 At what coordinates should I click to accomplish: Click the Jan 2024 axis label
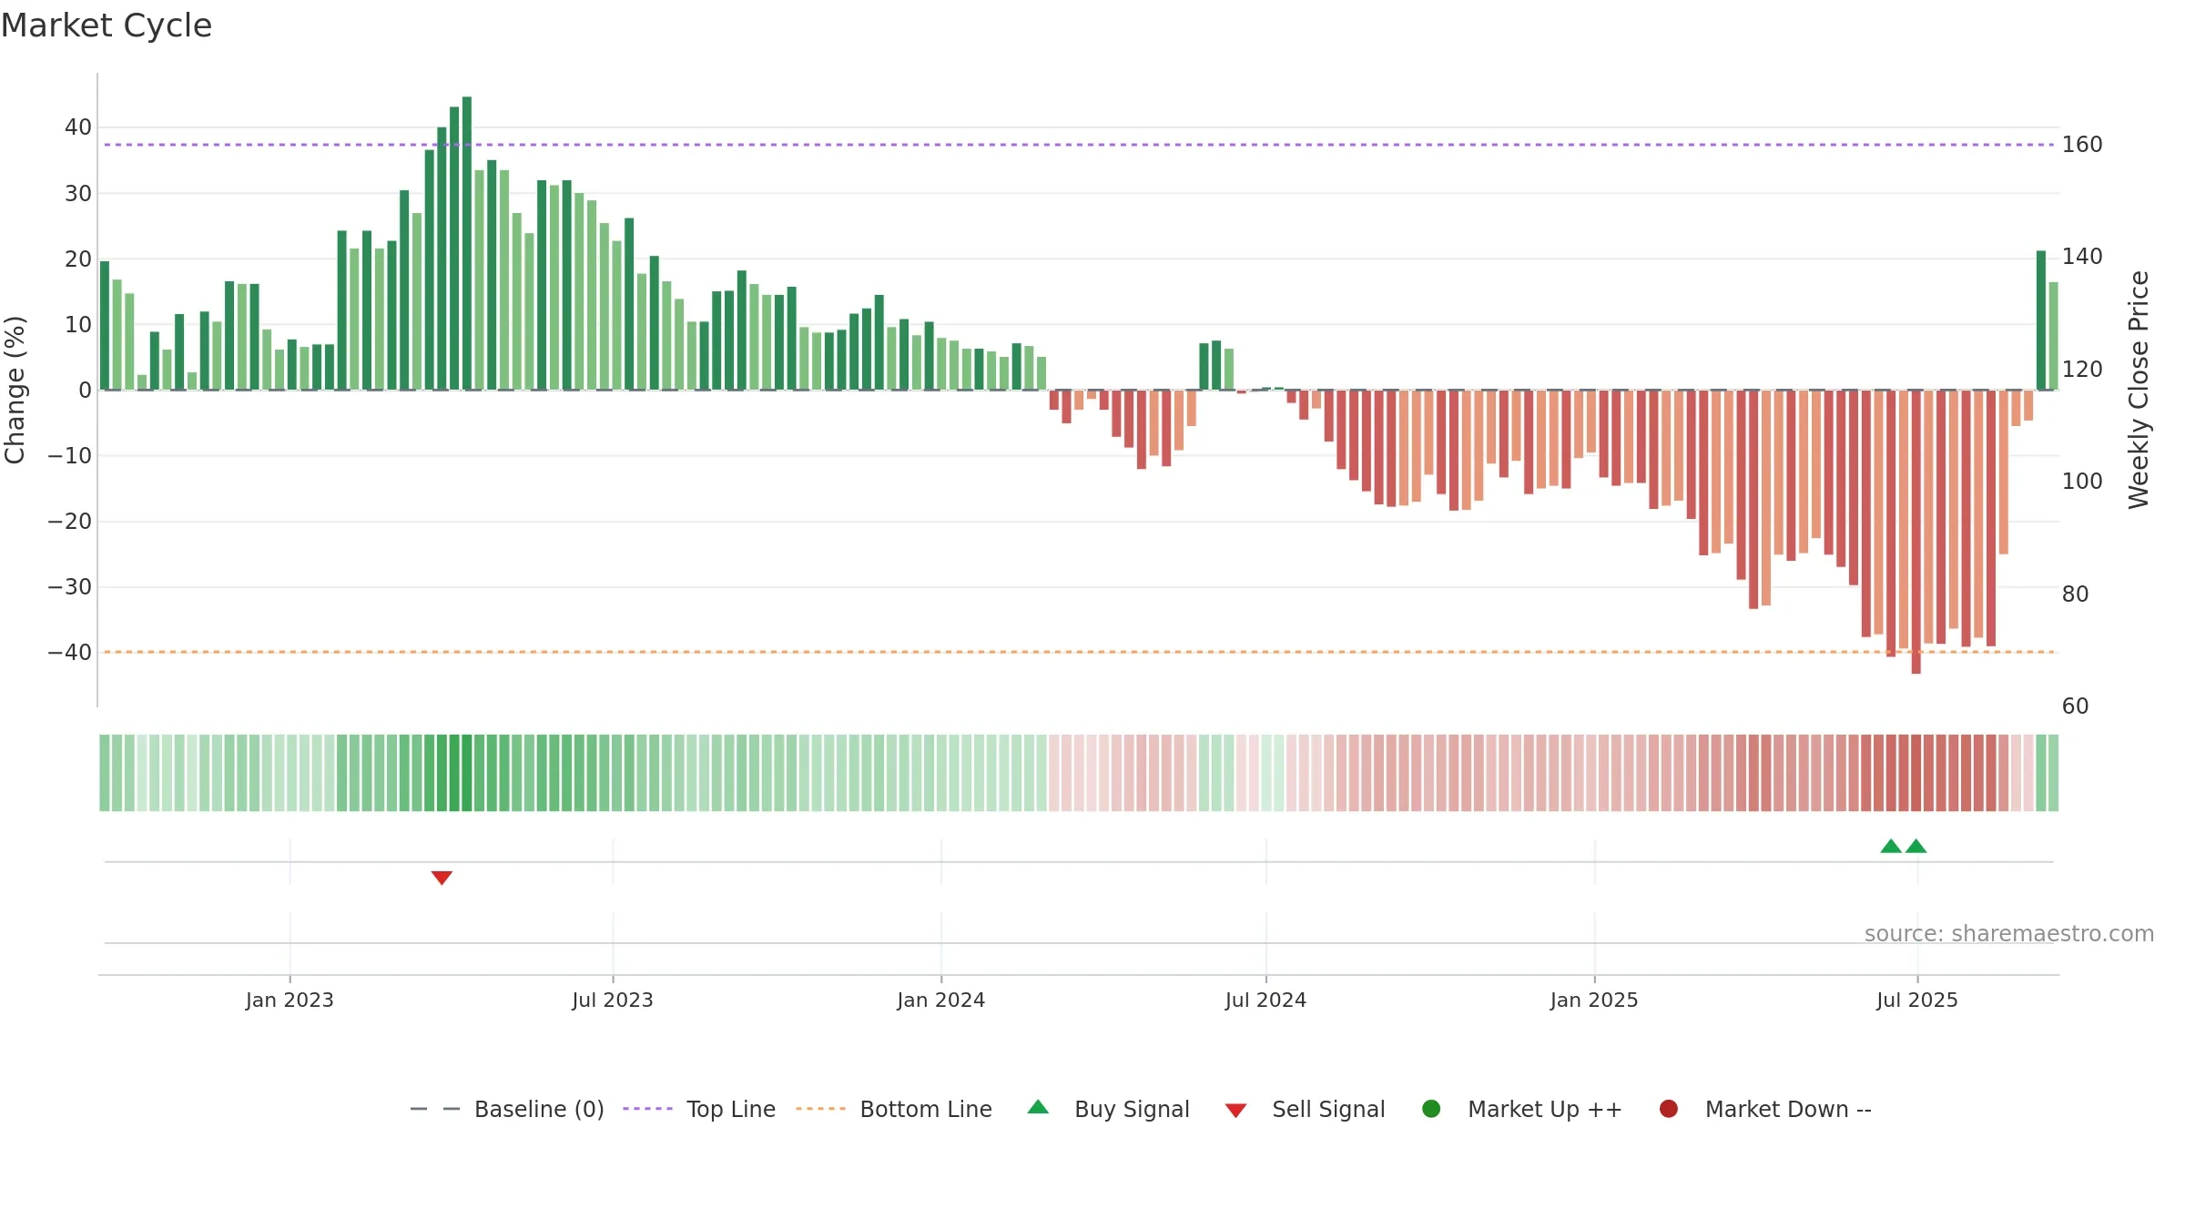(940, 1000)
